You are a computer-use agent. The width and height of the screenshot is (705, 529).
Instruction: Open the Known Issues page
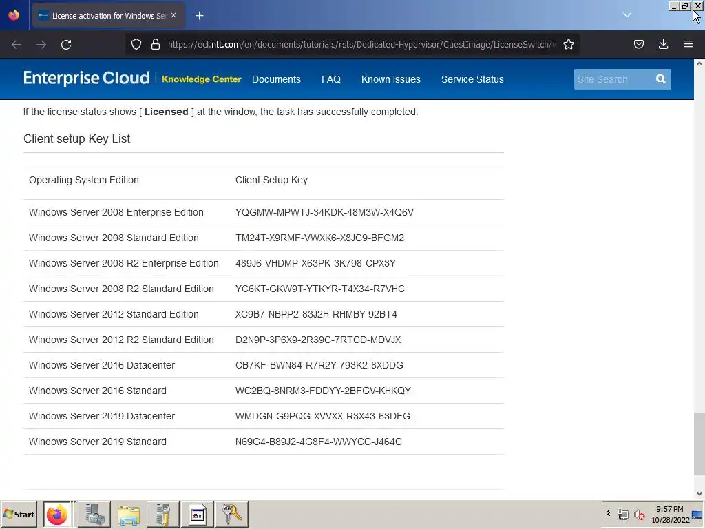(391, 79)
